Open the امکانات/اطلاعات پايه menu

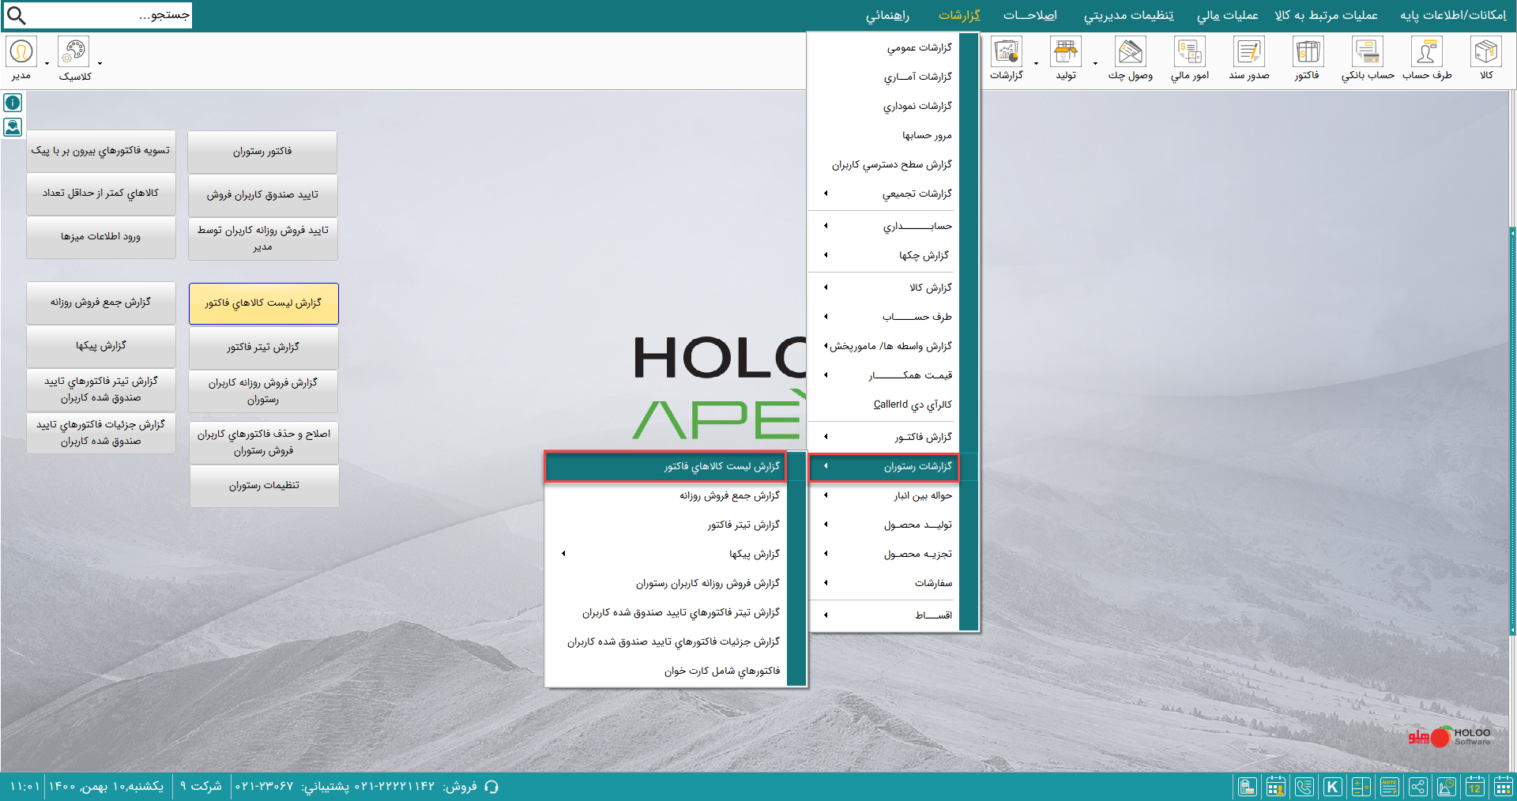[x=1453, y=15]
